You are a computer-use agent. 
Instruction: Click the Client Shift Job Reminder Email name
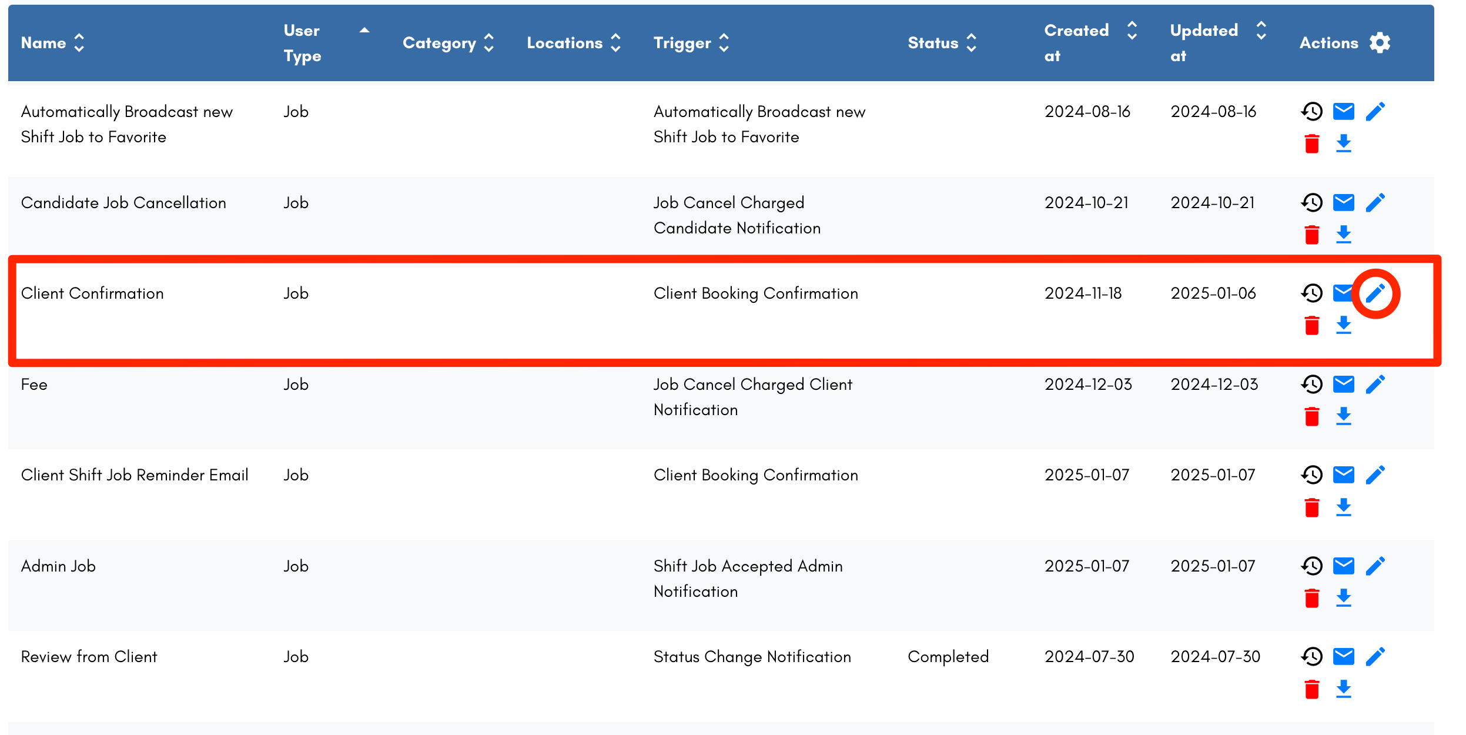(135, 475)
